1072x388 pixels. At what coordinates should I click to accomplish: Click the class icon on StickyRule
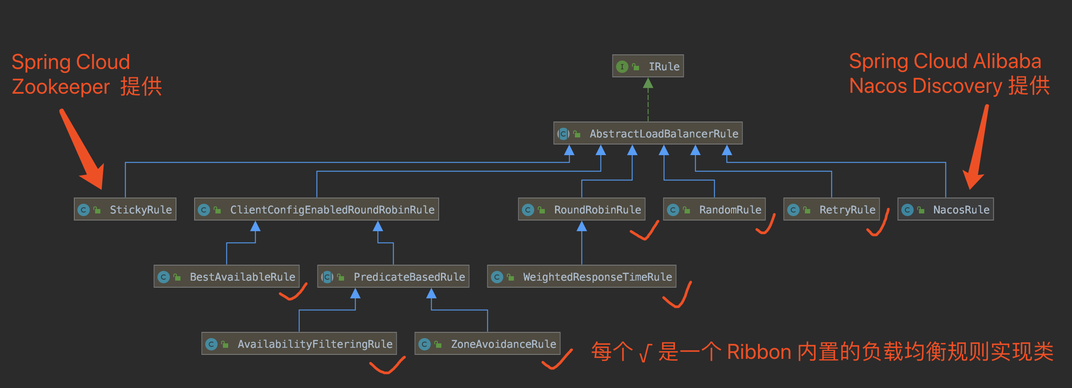click(x=84, y=210)
